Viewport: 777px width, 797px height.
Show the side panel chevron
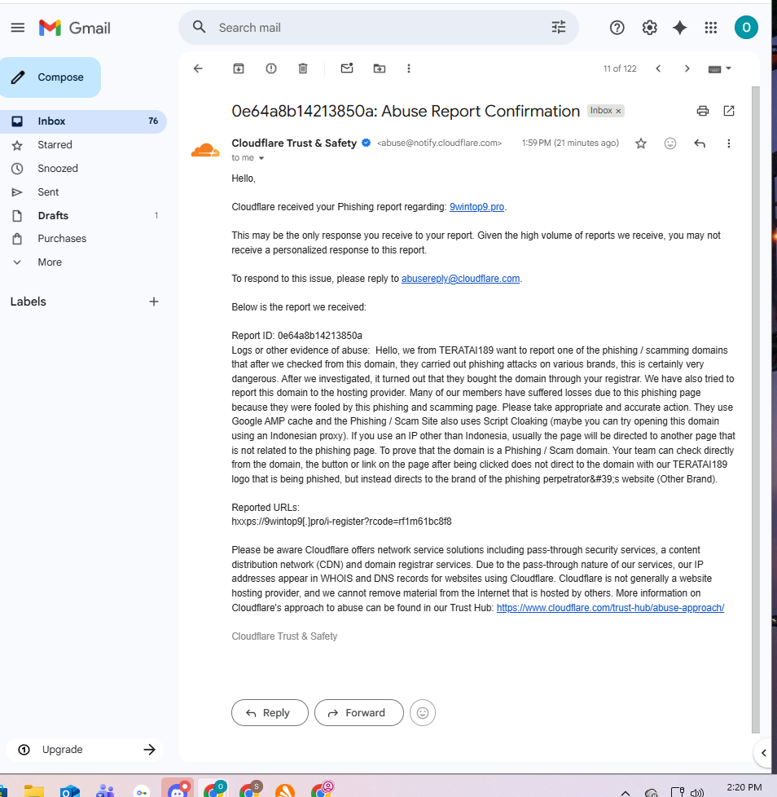763,753
